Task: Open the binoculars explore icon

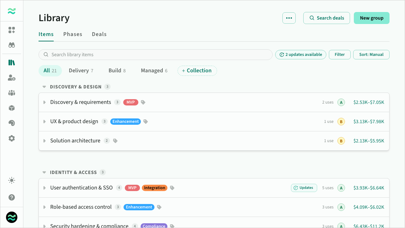Action: (x=12, y=45)
